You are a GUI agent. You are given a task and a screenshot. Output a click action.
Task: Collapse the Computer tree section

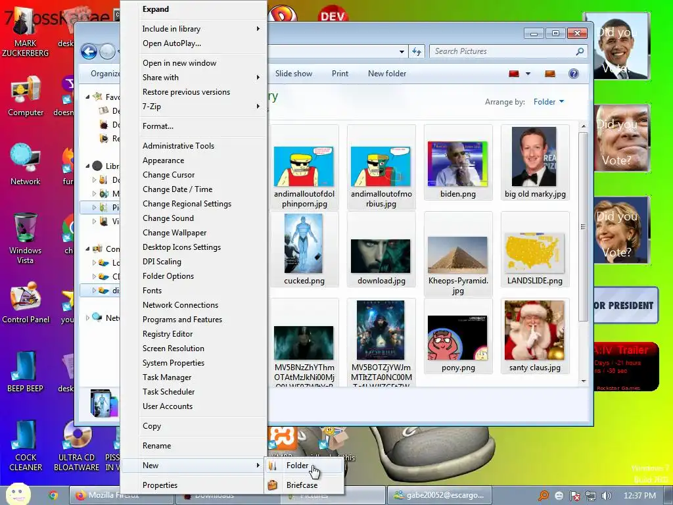(87, 249)
